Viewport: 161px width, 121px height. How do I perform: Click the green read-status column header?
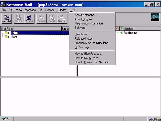122,28
